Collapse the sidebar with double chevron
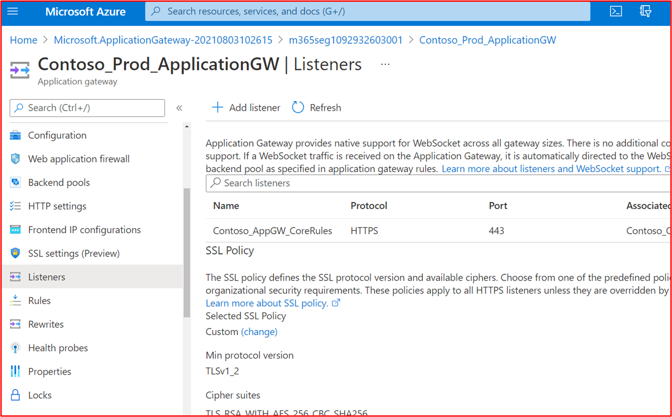 pyautogui.click(x=179, y=108)
